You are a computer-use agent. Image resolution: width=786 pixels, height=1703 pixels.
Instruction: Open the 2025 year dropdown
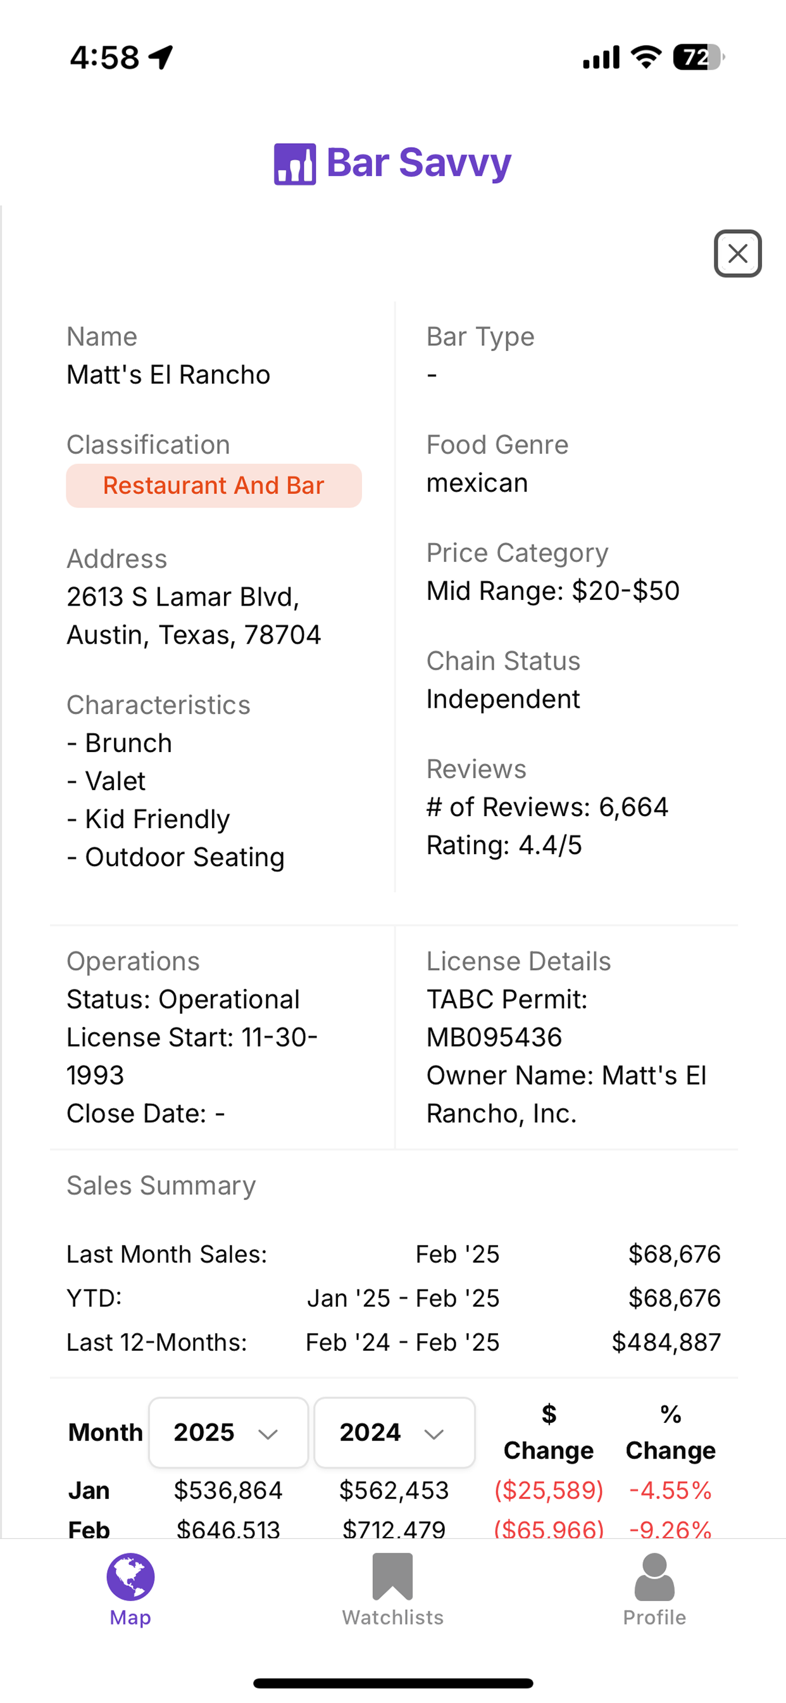click(228, 1432)
